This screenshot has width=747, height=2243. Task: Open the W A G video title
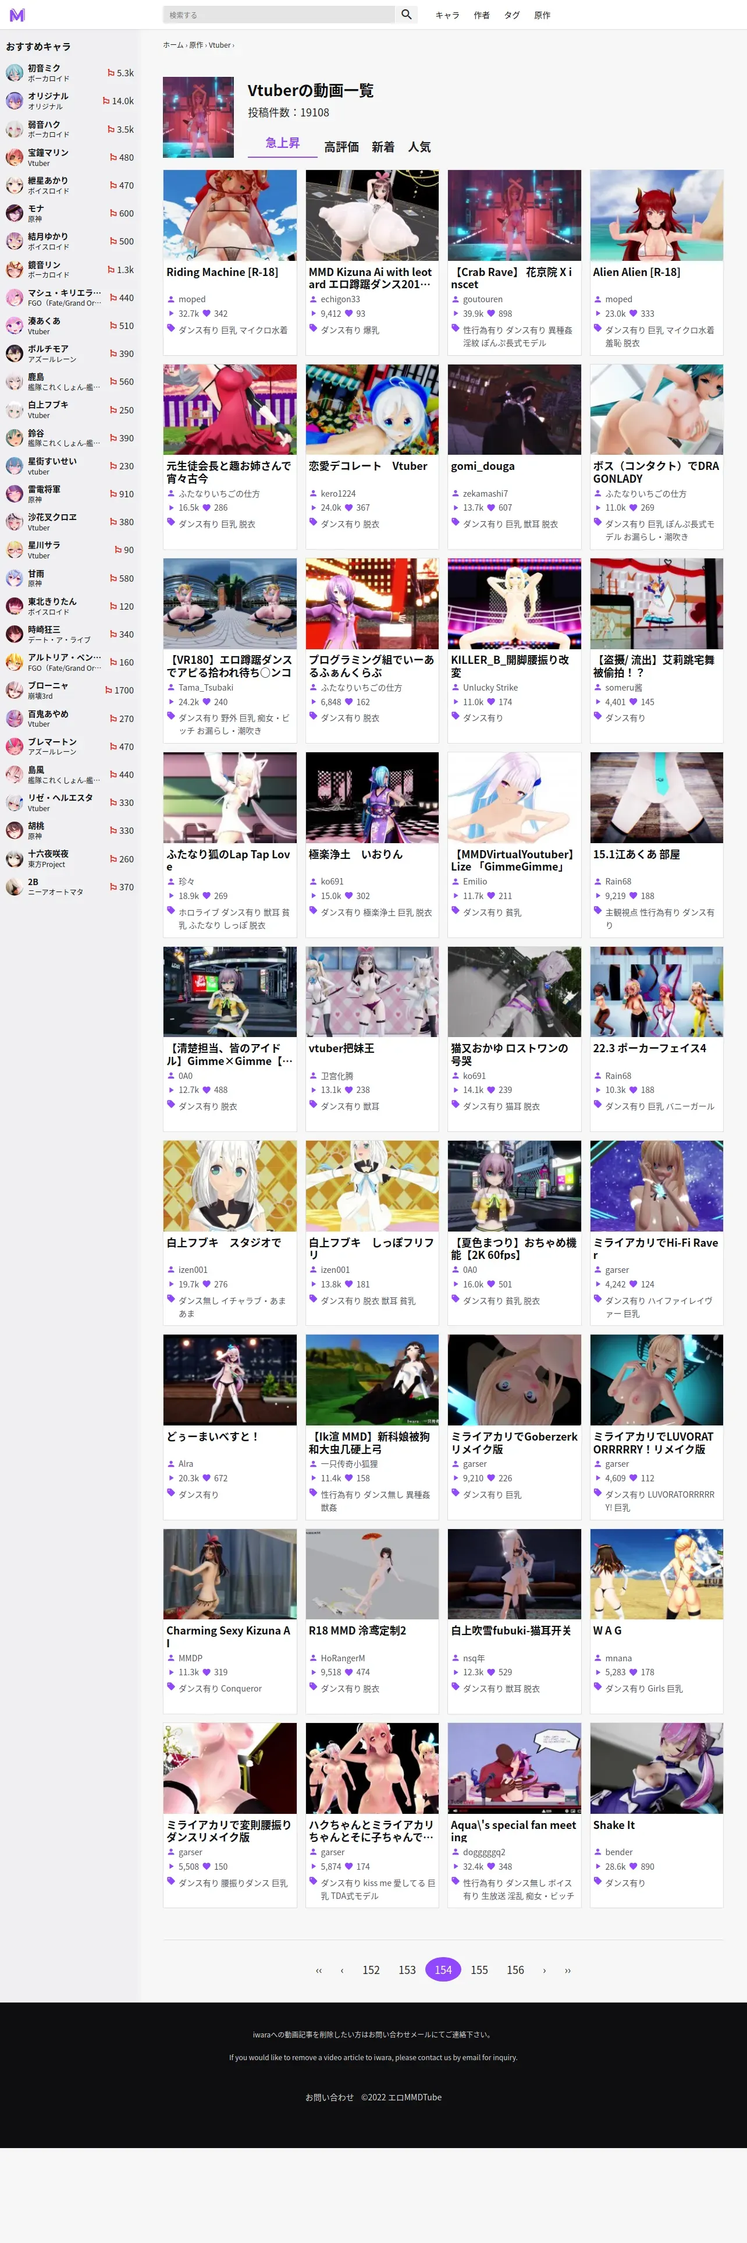pos(607,1630)
